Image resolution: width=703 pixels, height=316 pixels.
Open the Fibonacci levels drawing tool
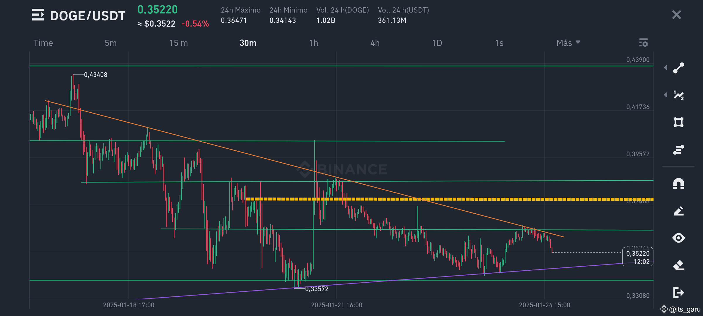[x=679, y=150]
